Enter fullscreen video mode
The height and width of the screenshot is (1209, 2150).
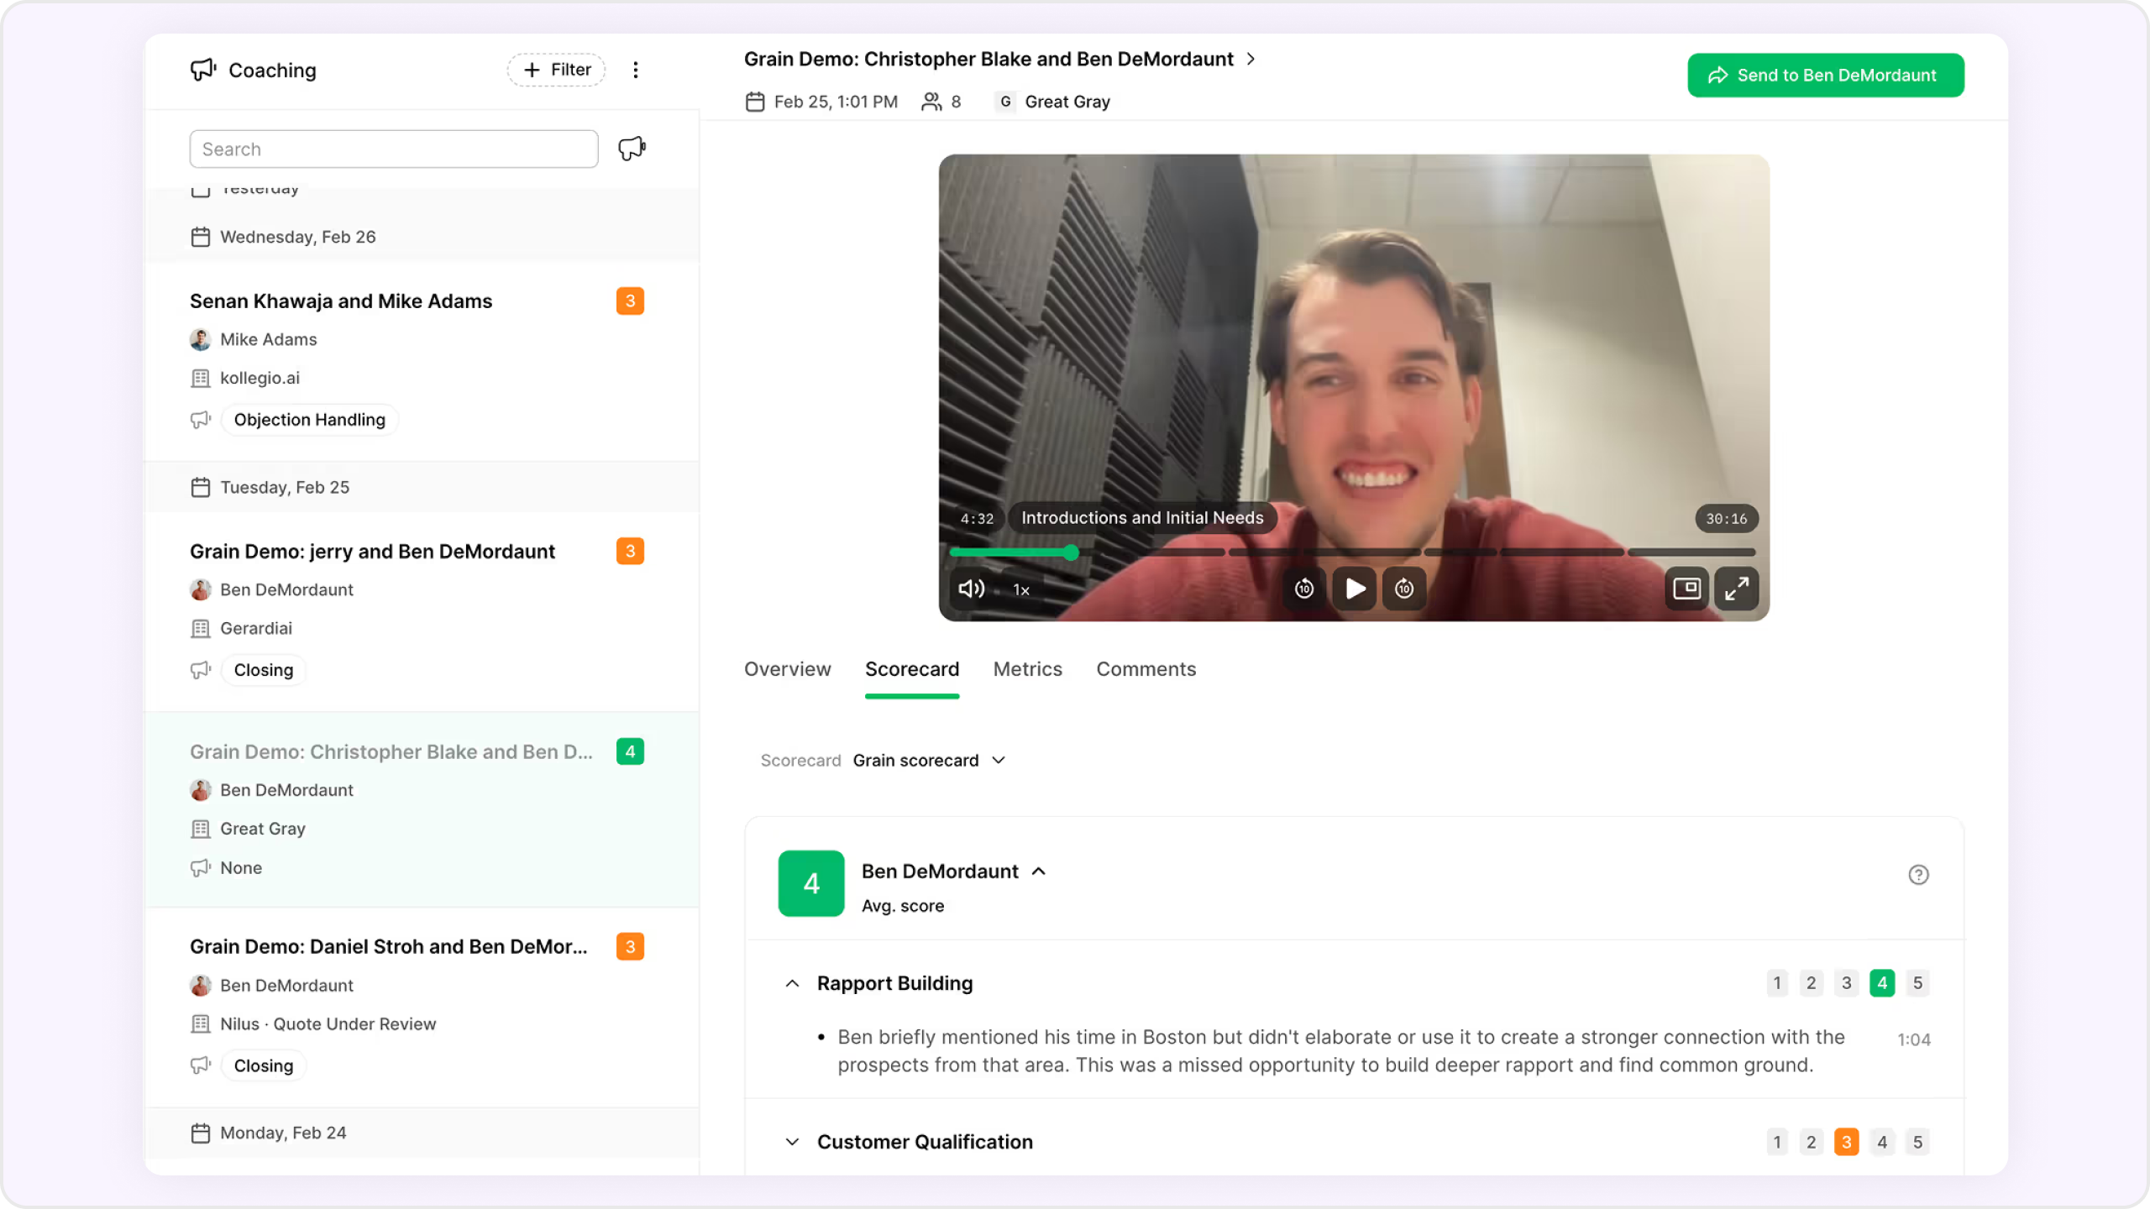(x=1736, y=589)
